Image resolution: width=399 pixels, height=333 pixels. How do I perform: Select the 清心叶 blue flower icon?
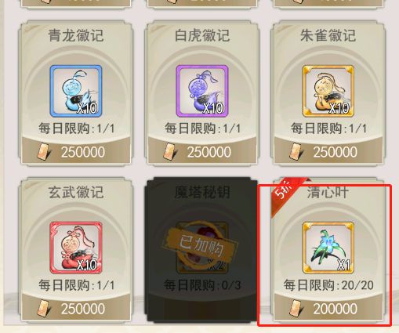[x=328, y=248]
